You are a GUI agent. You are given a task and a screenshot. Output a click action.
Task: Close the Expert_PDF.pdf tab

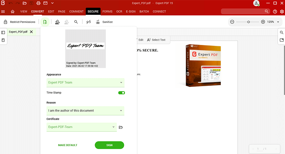click(x=31, y=32)
